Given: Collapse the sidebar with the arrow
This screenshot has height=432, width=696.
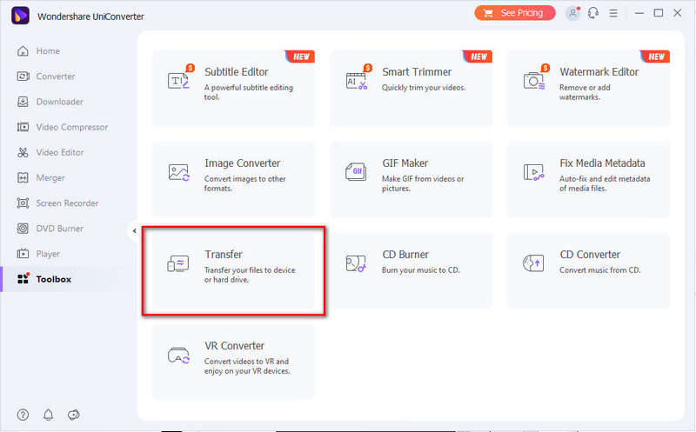Looking at the screenshot, I should 134,230.
